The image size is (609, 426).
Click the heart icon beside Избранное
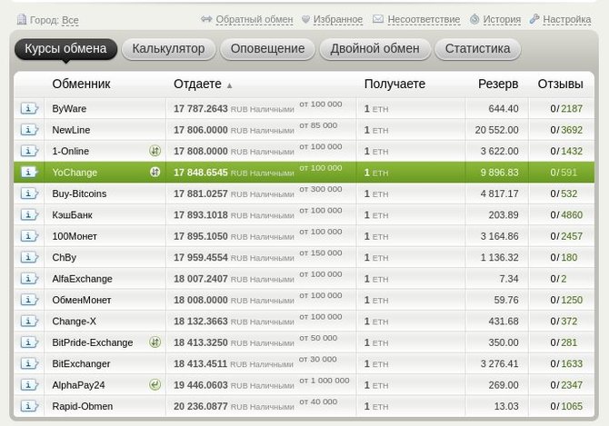coord(306,19)
